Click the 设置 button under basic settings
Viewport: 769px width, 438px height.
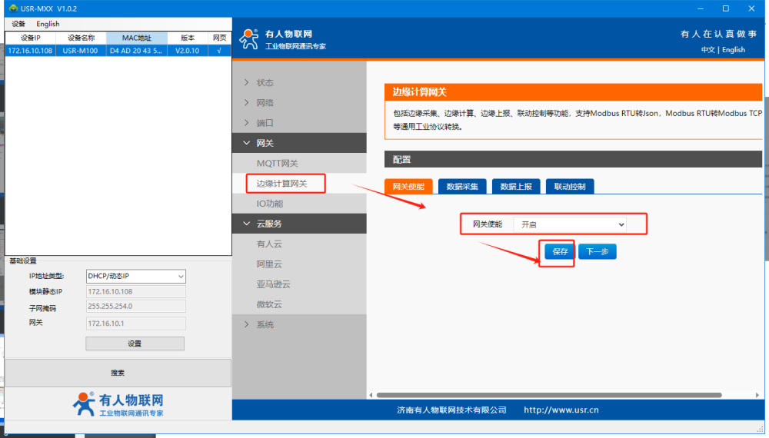coord(135,343)
